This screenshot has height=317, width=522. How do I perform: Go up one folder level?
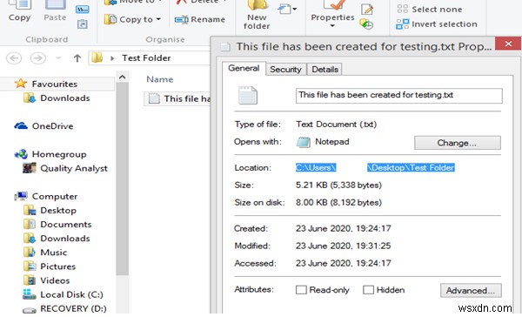(x=77, y=58)
